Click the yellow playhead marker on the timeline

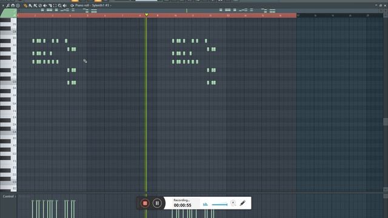click(x=147, y=15)
